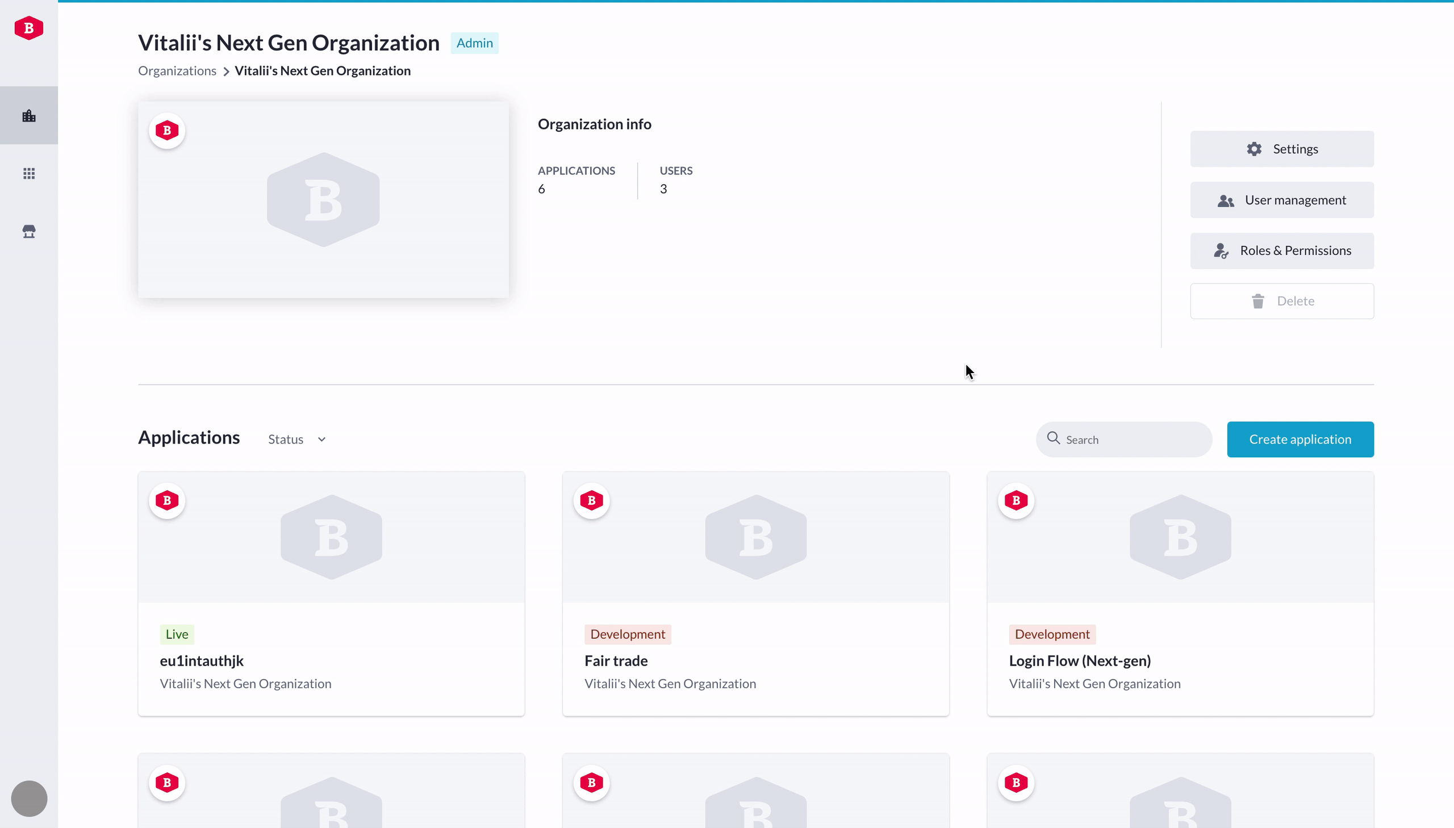Go to Organizations breadcrumb link

177,70
